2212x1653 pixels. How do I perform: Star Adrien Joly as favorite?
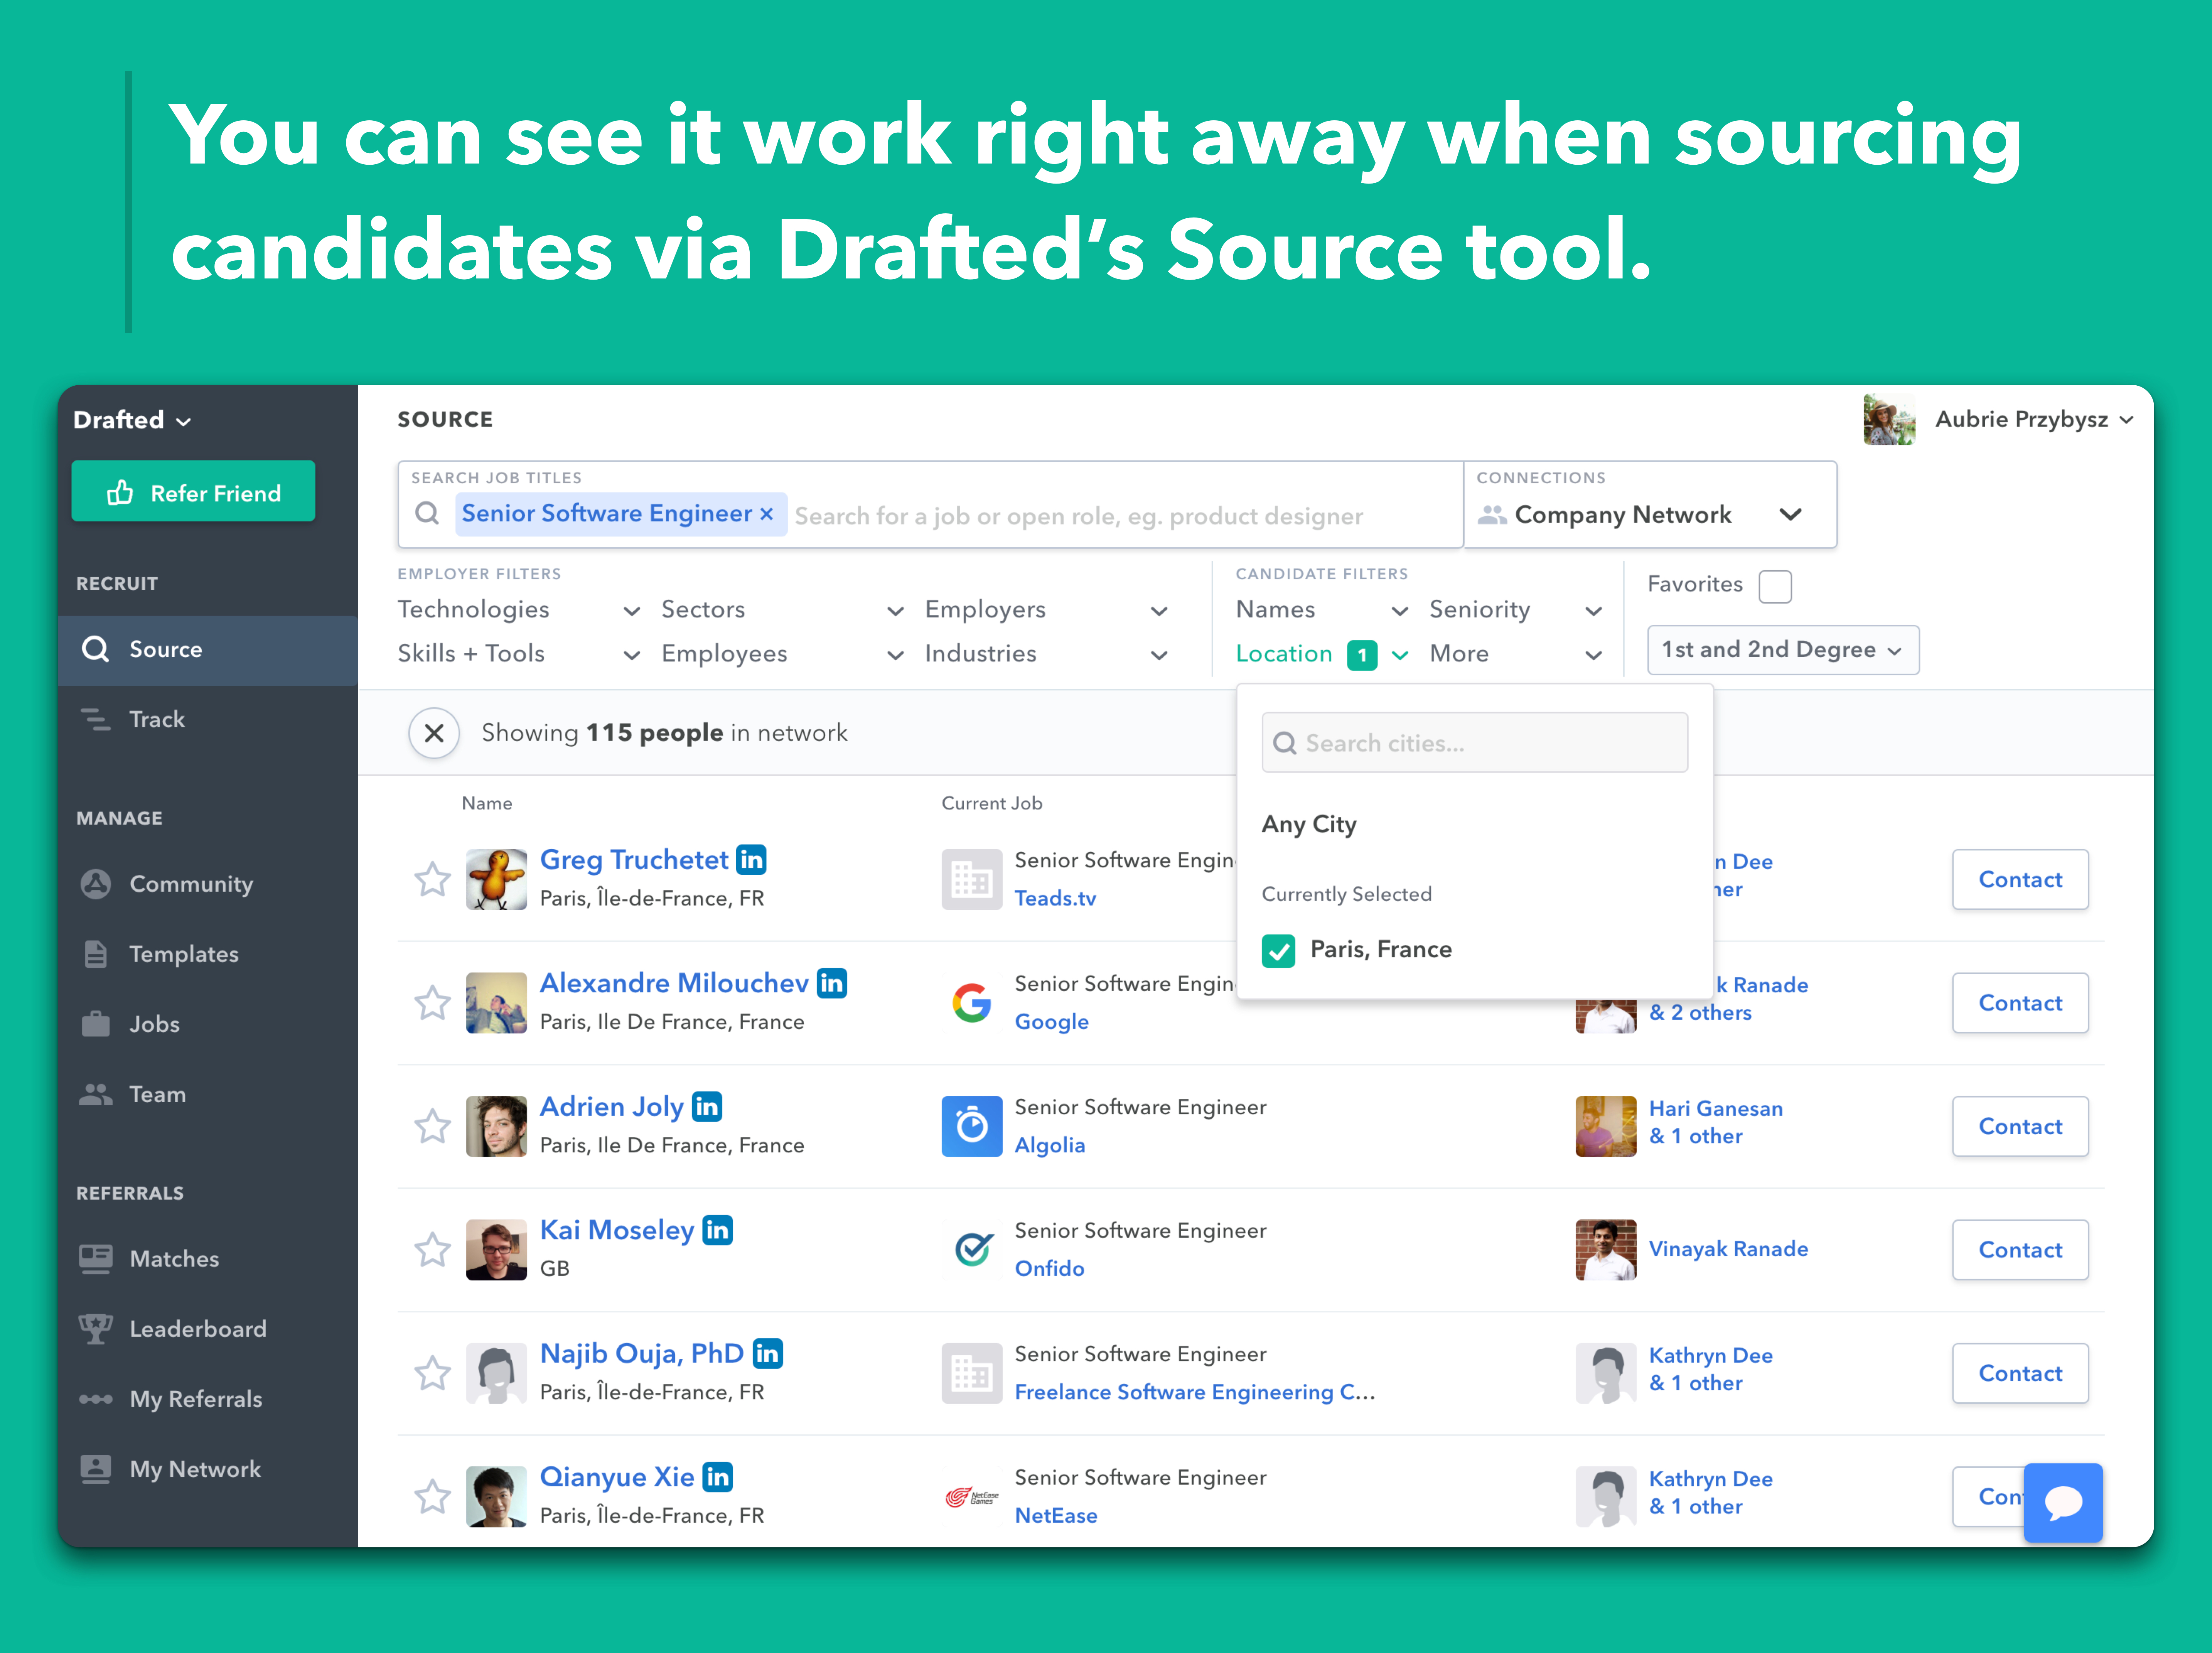432,1127
